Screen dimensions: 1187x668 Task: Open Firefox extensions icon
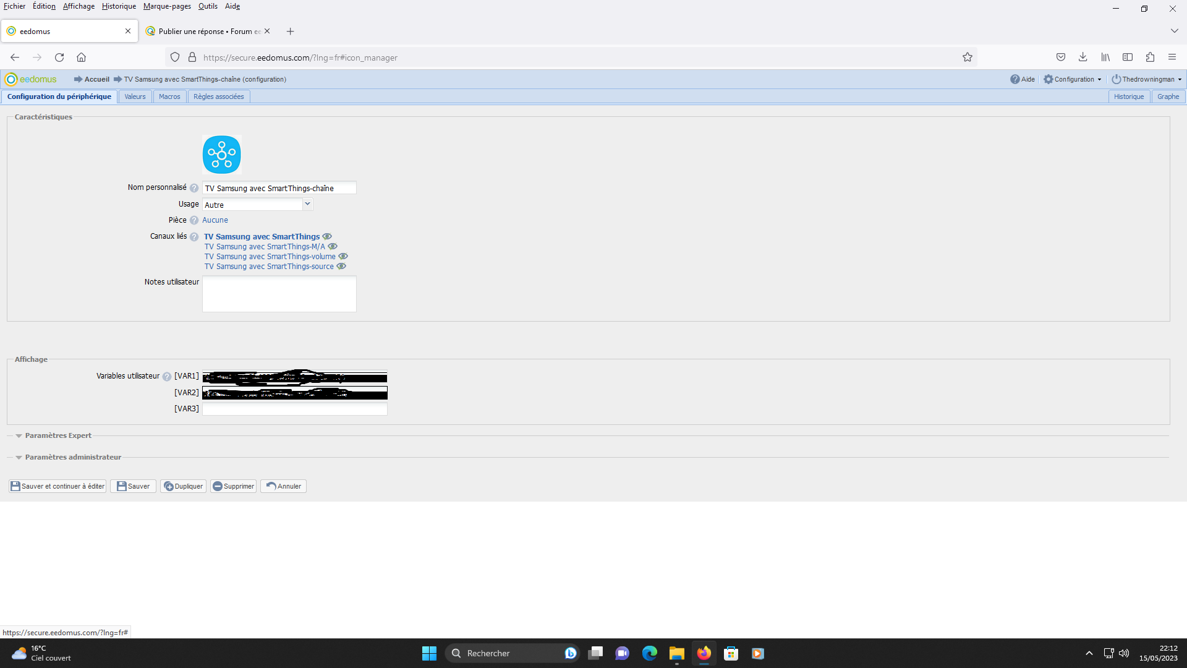pyautogui.click(x=1150, y=57)
